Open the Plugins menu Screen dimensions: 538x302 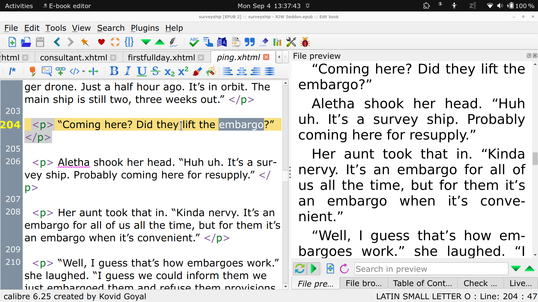coord(145,28)
